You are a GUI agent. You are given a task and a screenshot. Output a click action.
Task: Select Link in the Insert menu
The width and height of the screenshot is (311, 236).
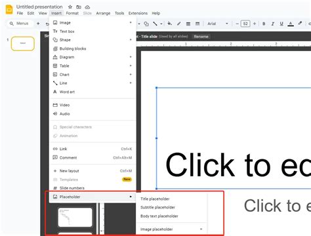pos(93,149)
